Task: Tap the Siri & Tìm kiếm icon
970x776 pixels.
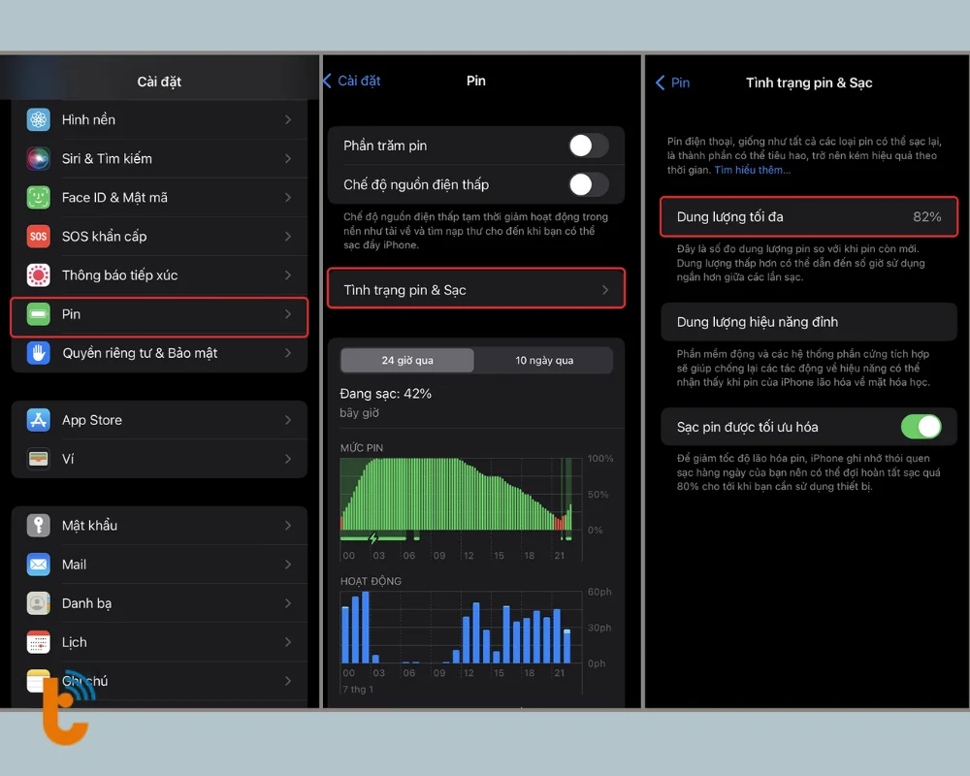Action: (x=39, y=158)
